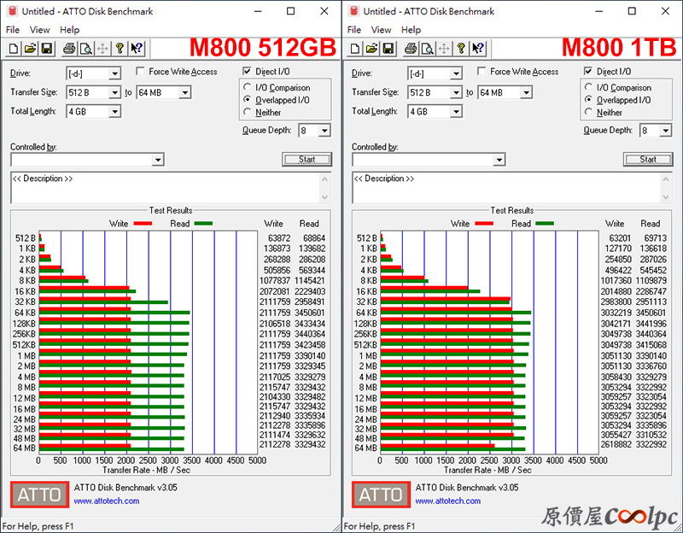The image size is (683, 533).
Task: Open the Drive dropdown in left ATTO window
Action: click(114, 73)
